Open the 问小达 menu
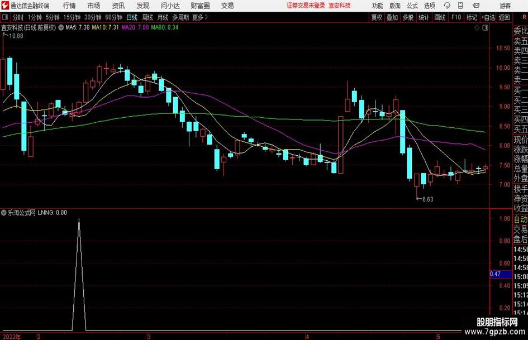Viewport: 528px width, 340px height. [170, 6]
